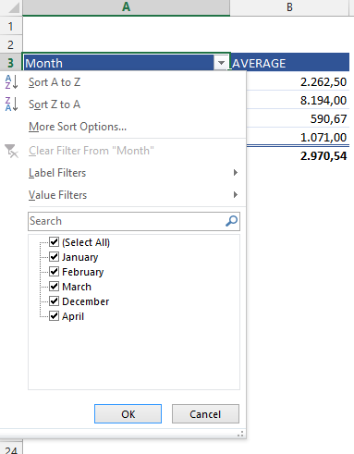Select the cell showing 590,67
Viewport: 354px width, 454px height.
298,118
